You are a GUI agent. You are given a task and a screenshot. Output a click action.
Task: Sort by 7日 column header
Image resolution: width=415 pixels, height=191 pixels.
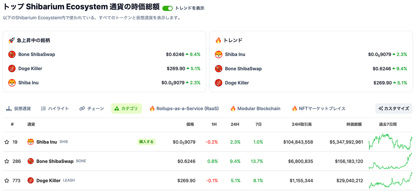click(x=259, y=124)
